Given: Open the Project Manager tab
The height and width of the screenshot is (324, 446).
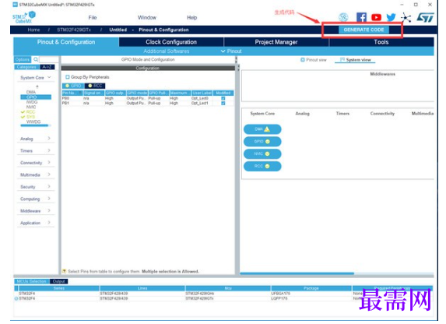Looking at the screenshot, I should [x=276, y=42].
